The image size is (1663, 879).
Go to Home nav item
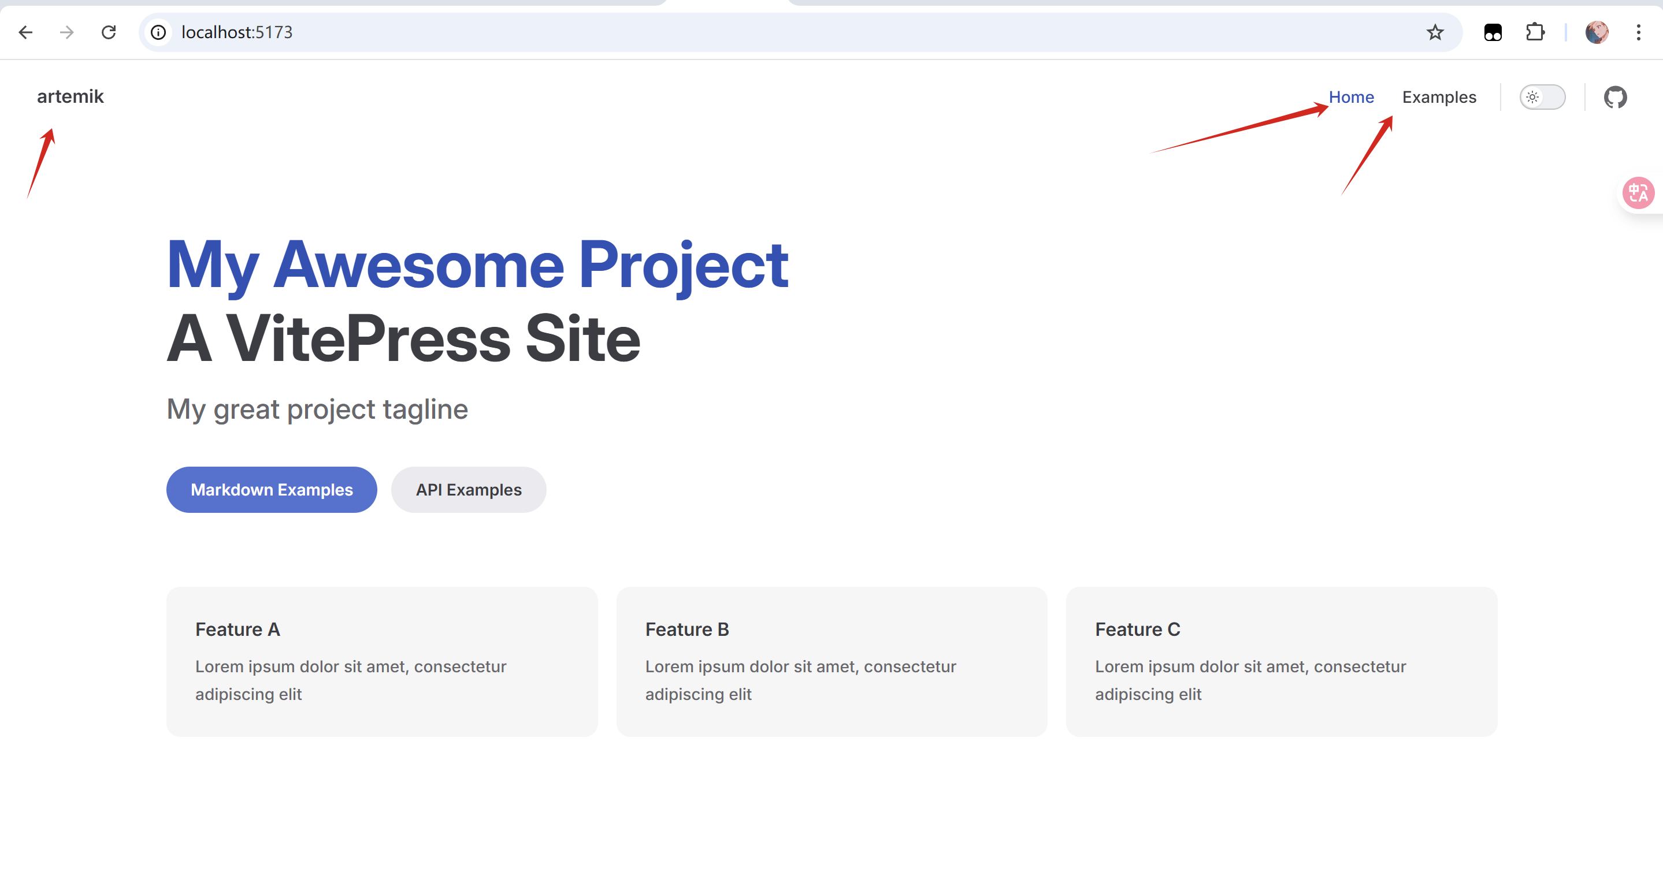pos(1350,98)
